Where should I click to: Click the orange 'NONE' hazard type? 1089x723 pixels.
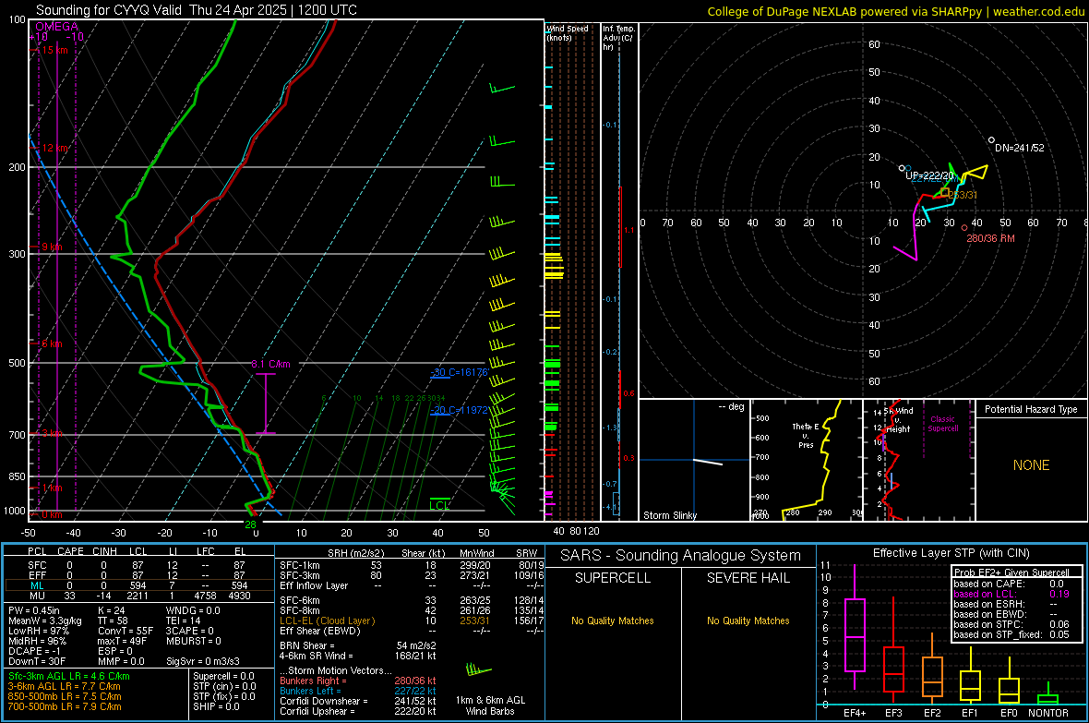pos(1032,465)
